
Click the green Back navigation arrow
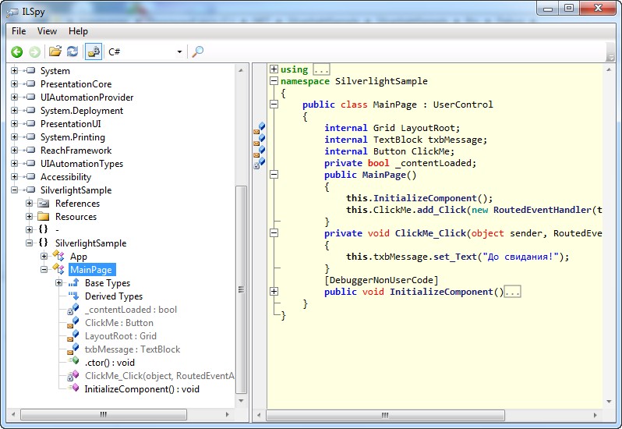pyautogui.click(x=16, y=51)
